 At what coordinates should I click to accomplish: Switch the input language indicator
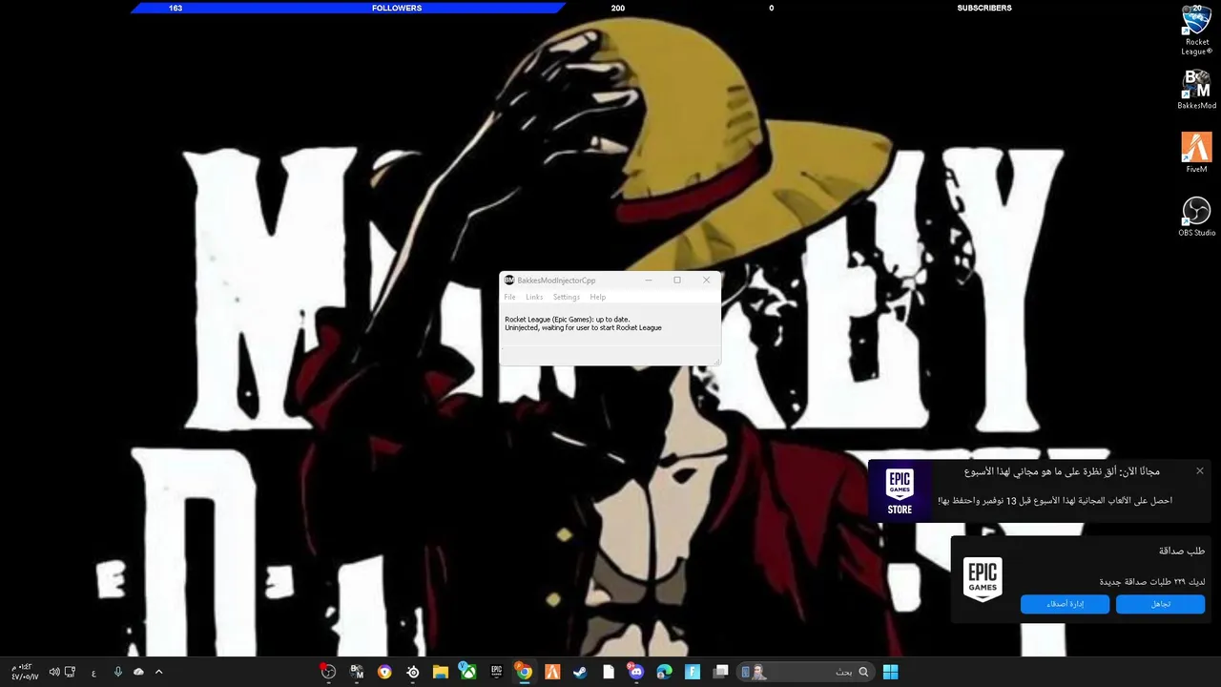93,673
